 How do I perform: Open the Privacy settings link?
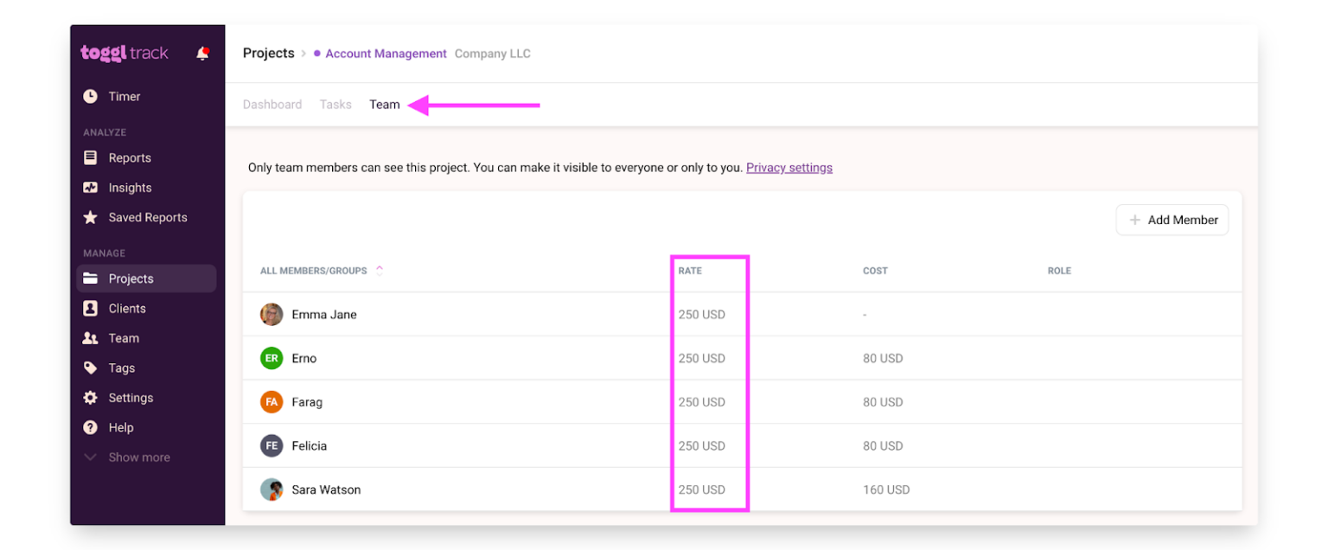pos(789,167)
